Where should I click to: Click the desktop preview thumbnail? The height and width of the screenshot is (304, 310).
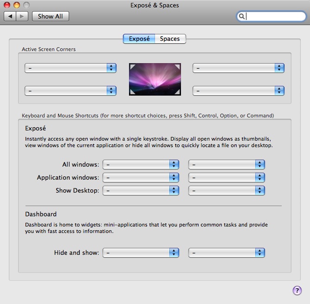155,79
